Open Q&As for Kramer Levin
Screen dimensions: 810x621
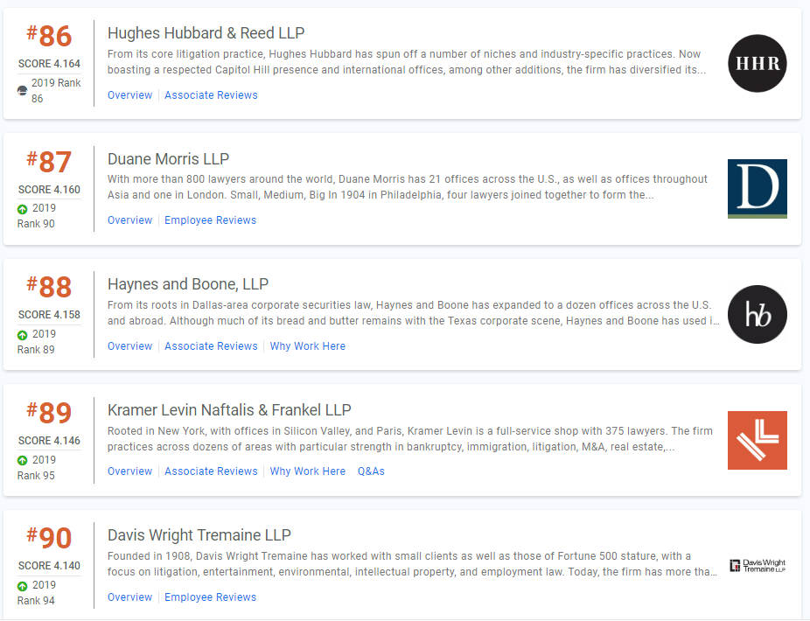click(x=371, y=471)
